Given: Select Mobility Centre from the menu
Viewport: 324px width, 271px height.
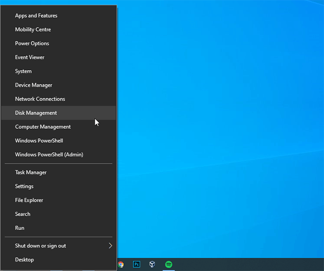Looking at the screenshot, I should point(33,30).
